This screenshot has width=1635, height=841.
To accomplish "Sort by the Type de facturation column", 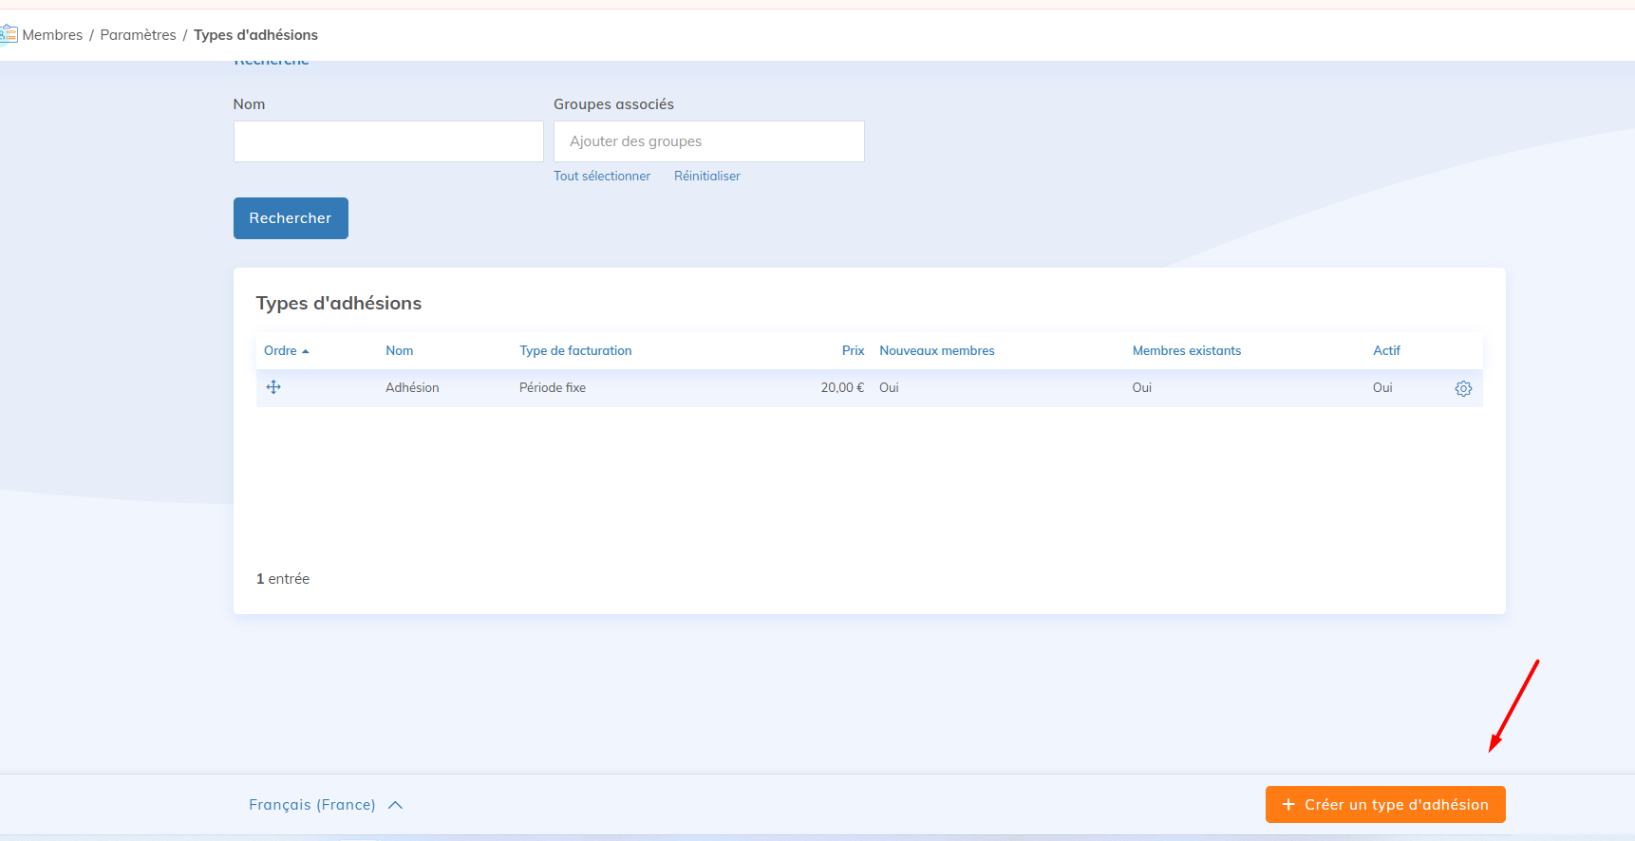I will [x=575, y=351].
